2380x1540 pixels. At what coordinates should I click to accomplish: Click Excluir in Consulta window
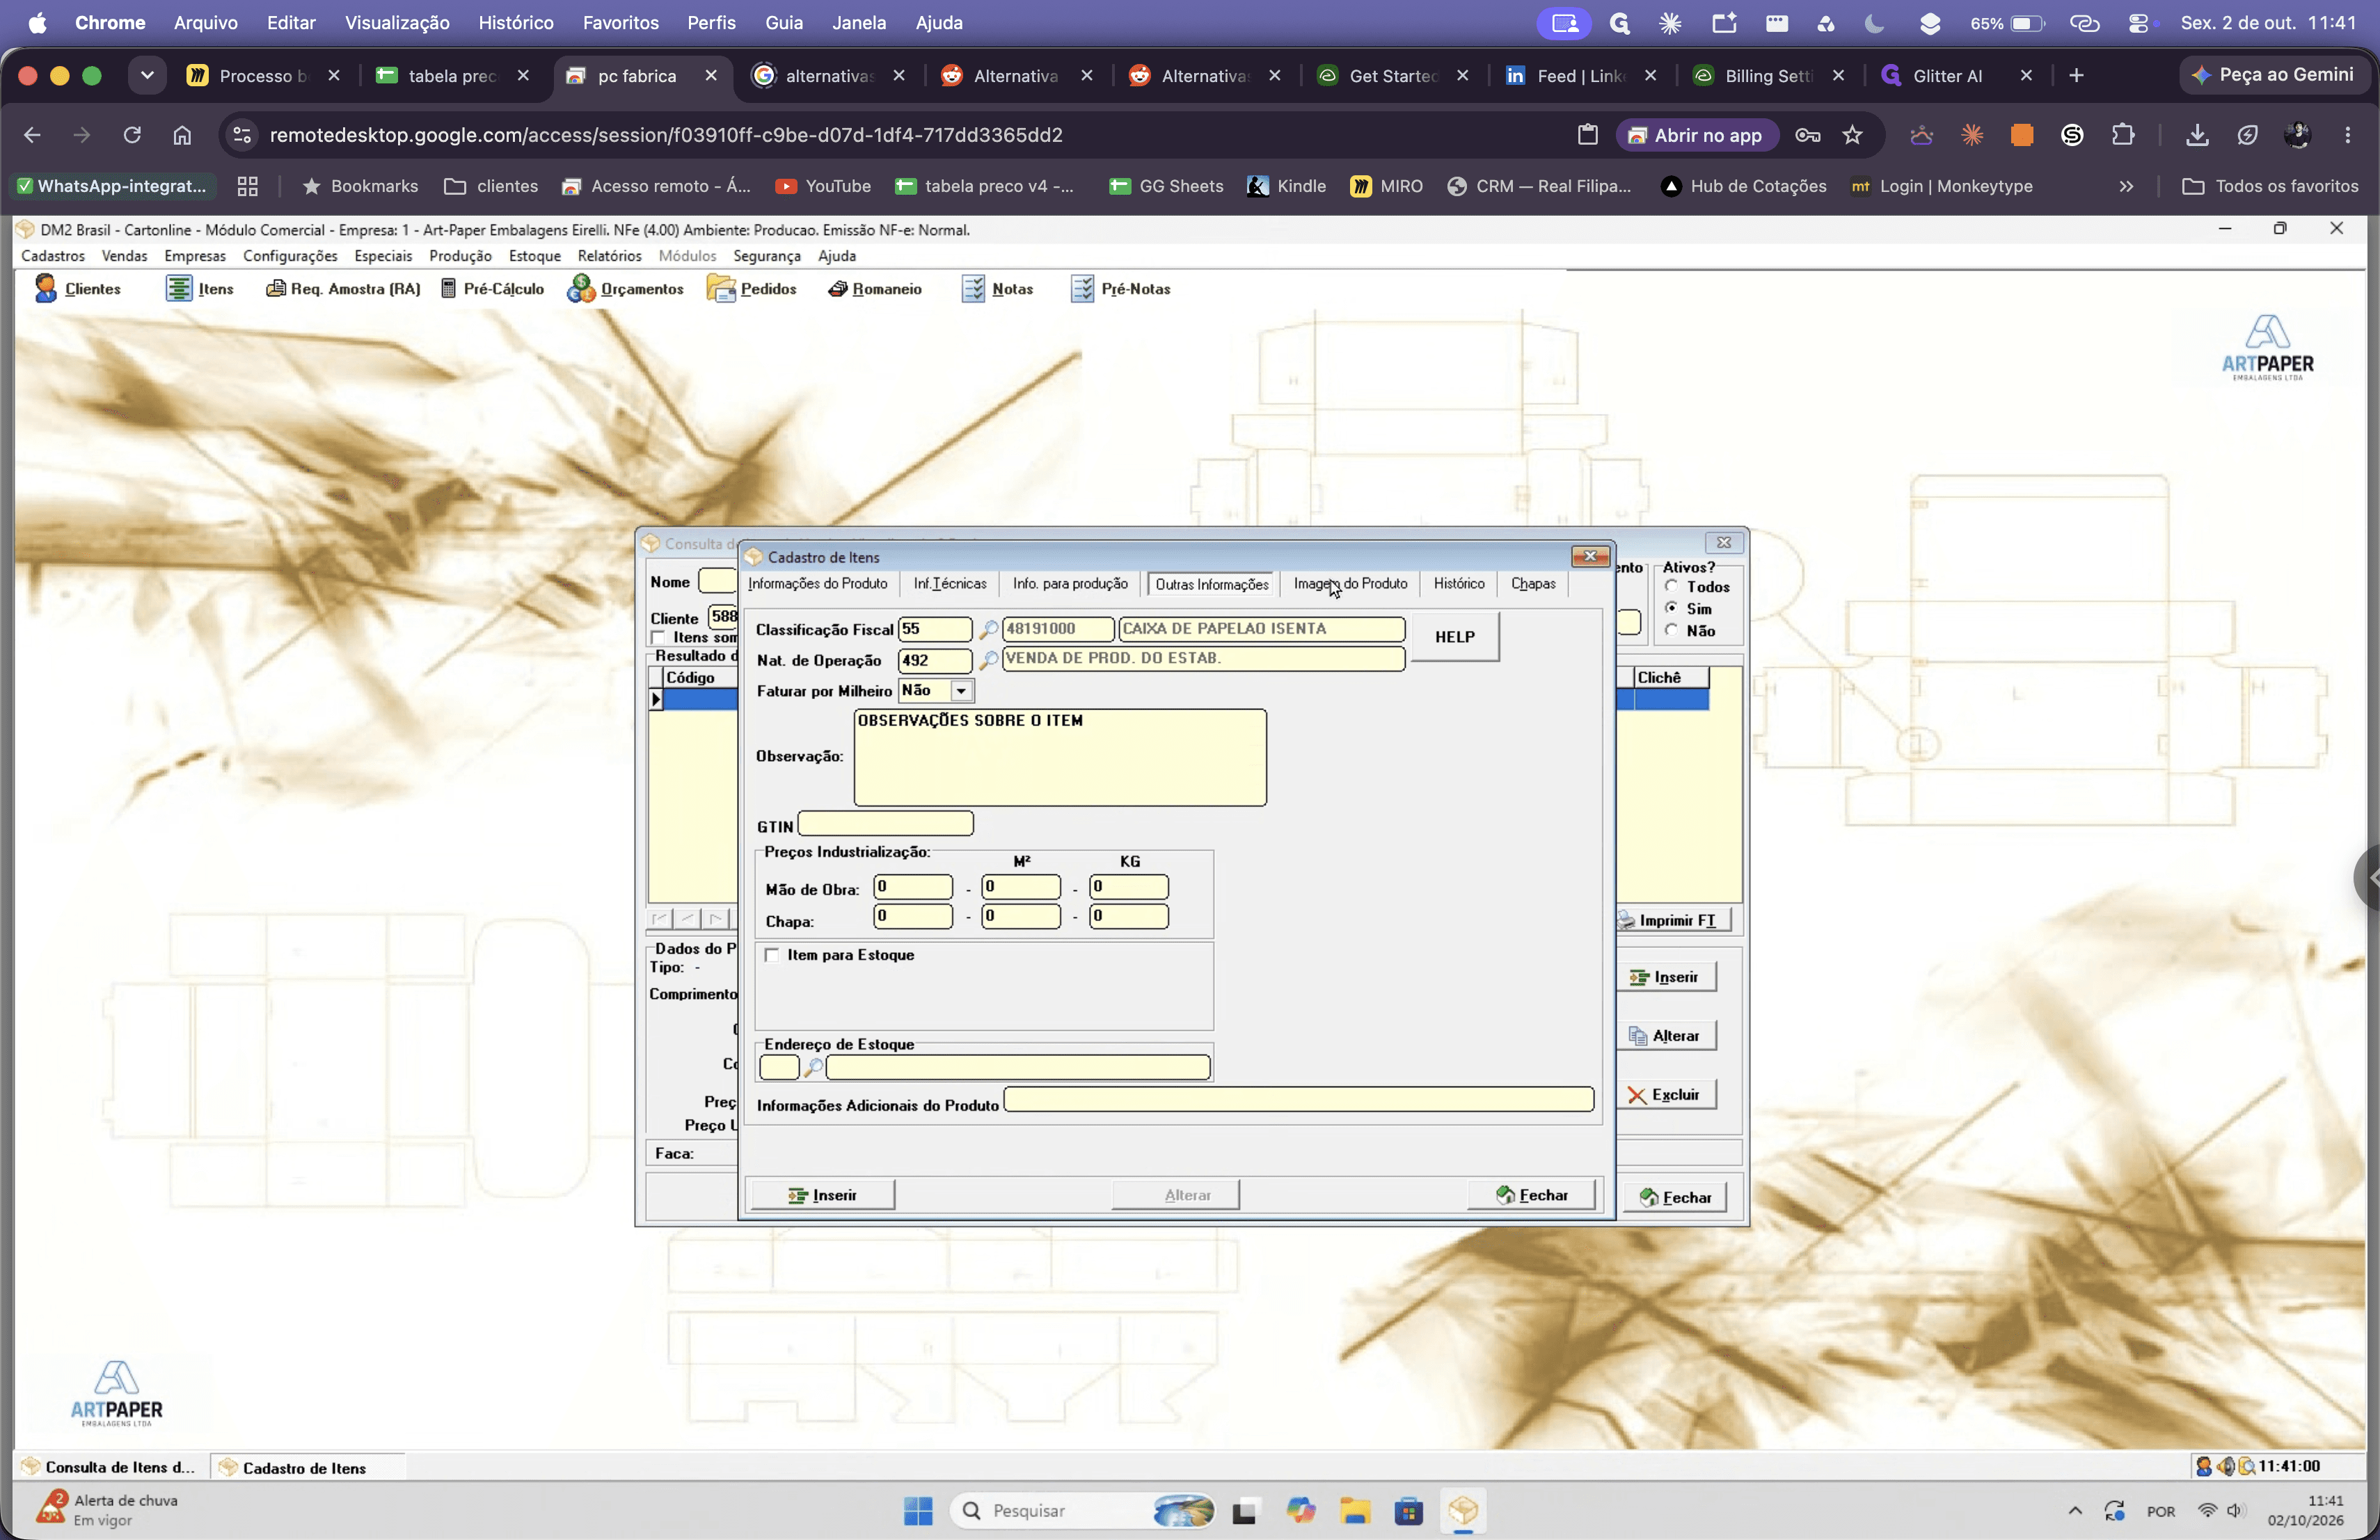(x=1666, y=1096)
